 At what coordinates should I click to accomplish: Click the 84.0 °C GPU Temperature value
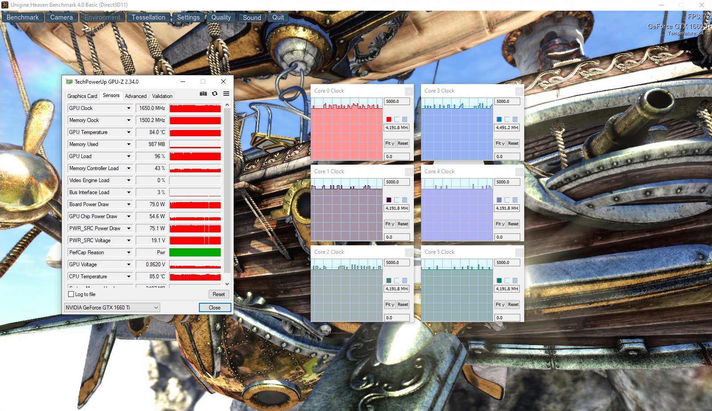click(151, 132)
